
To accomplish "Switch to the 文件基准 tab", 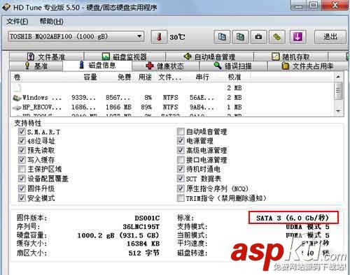I will tap(46, 57).
